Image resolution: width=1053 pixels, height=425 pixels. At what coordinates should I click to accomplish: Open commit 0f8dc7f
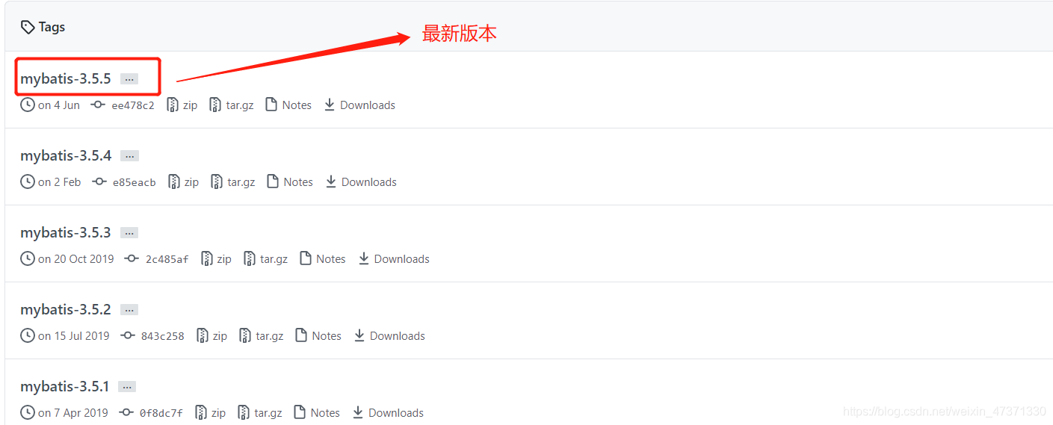pos(161,413)
